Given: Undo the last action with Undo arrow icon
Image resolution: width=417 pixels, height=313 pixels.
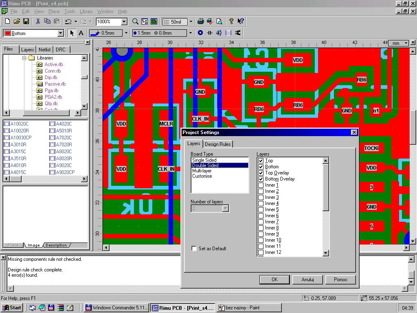Looking at the screenshot, I should [x=68, y=22].
